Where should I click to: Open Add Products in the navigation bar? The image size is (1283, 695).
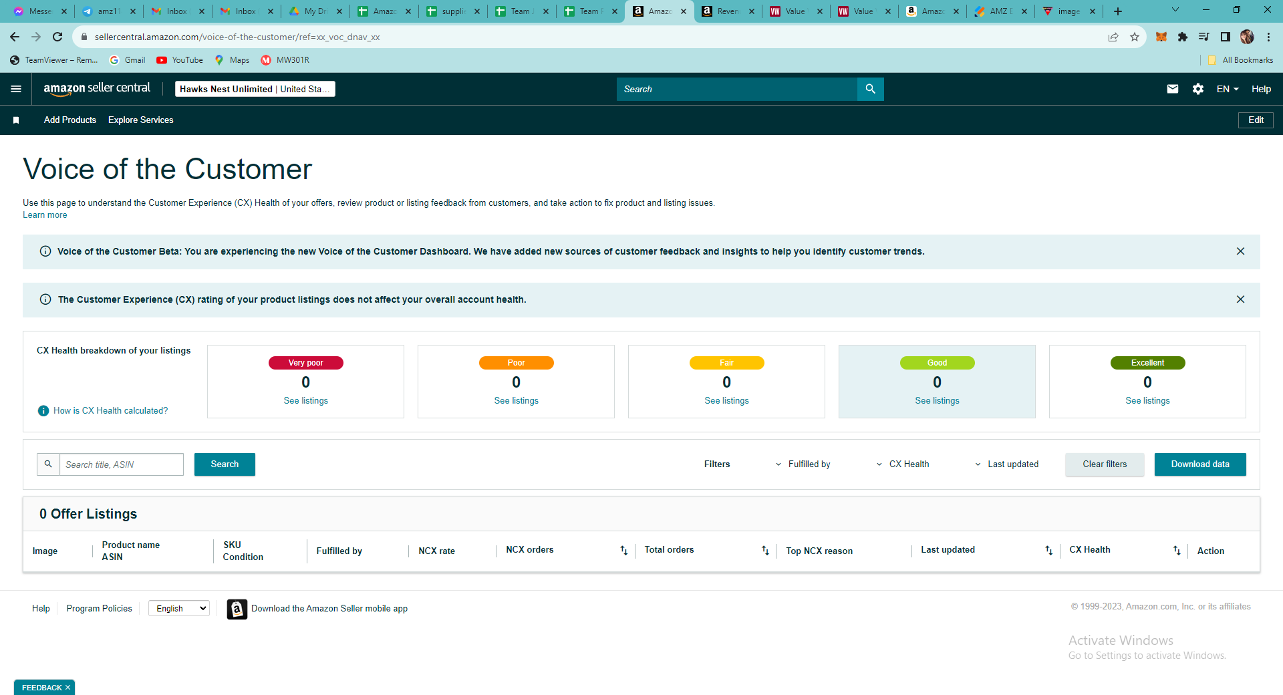coord(70,120)
